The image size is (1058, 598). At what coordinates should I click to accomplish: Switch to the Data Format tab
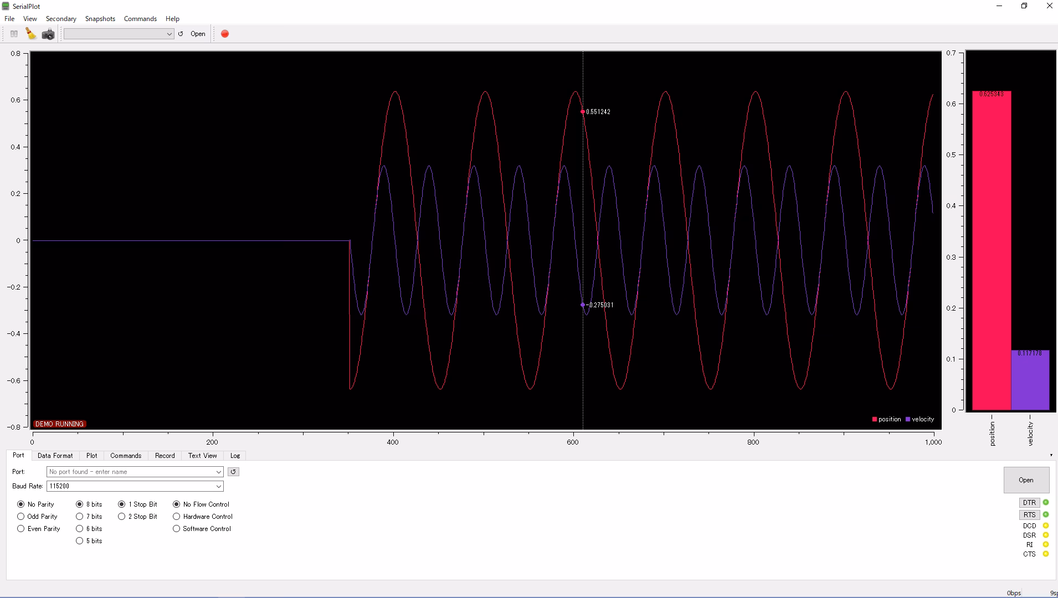55,455
